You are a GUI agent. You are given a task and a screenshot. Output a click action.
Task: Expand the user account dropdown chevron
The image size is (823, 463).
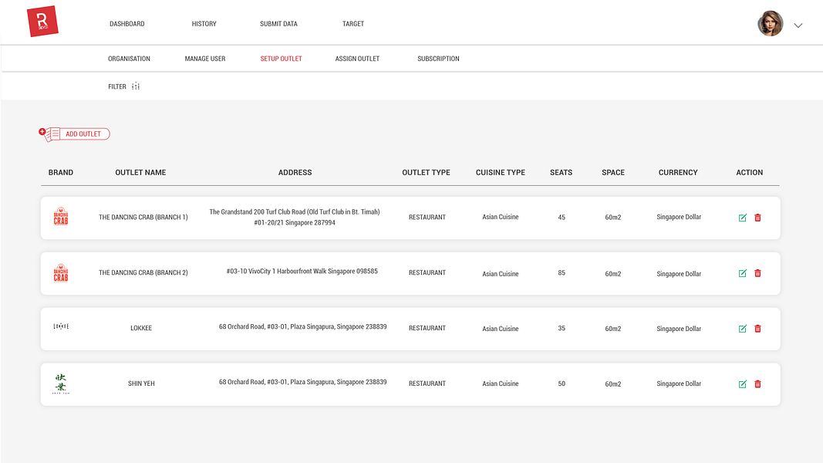point(798,25)
